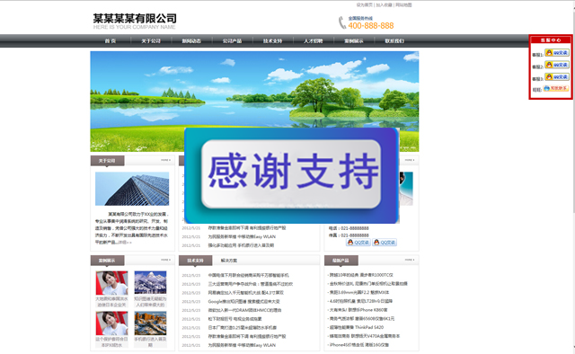Click the Wangwang chat icon in 客服中心
The height and width of the screenshot is (354, 575).
[556, 88]
